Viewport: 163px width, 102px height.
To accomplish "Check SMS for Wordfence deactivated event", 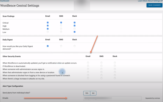I will point(101,66).
